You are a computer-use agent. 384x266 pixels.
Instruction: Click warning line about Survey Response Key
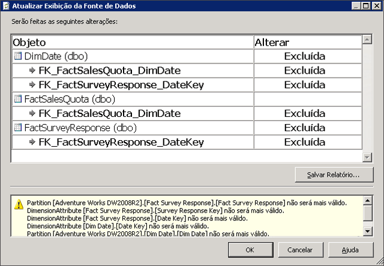(155, 210)
